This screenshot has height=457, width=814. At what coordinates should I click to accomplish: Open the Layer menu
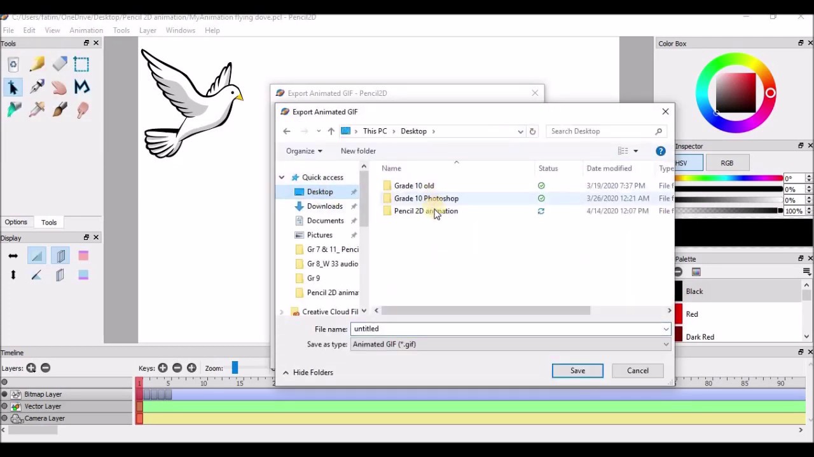[148, 30]
